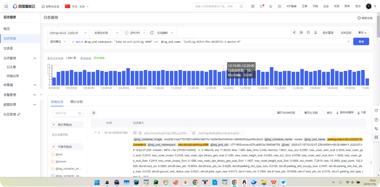Image resolution: width=380 pixels, height=187 pixels.
Task: Click the blue 查询 button
Action: 361,41
